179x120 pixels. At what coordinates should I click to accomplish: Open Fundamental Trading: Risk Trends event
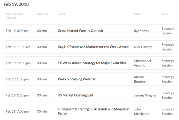[93, 111]
